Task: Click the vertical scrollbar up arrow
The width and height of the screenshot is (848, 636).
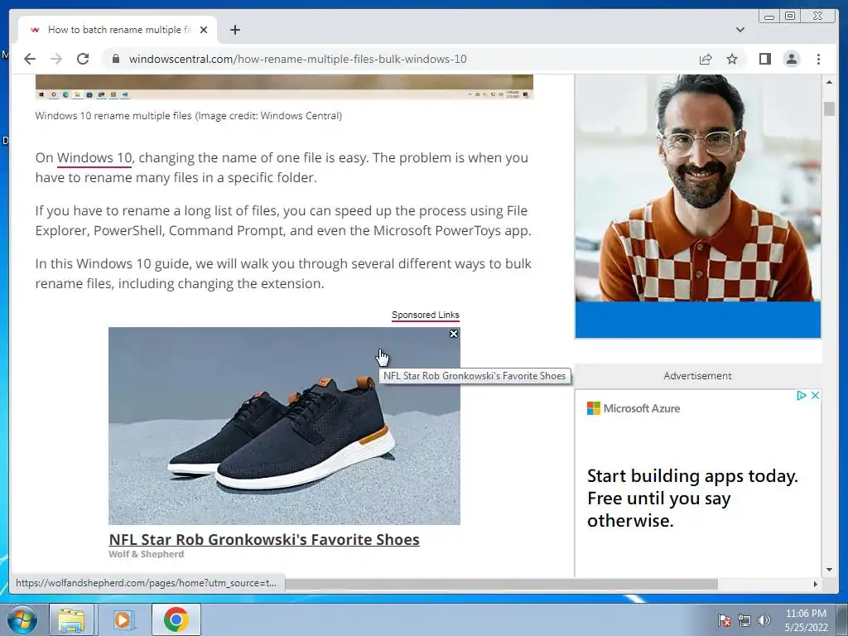Action: (829, 82)
